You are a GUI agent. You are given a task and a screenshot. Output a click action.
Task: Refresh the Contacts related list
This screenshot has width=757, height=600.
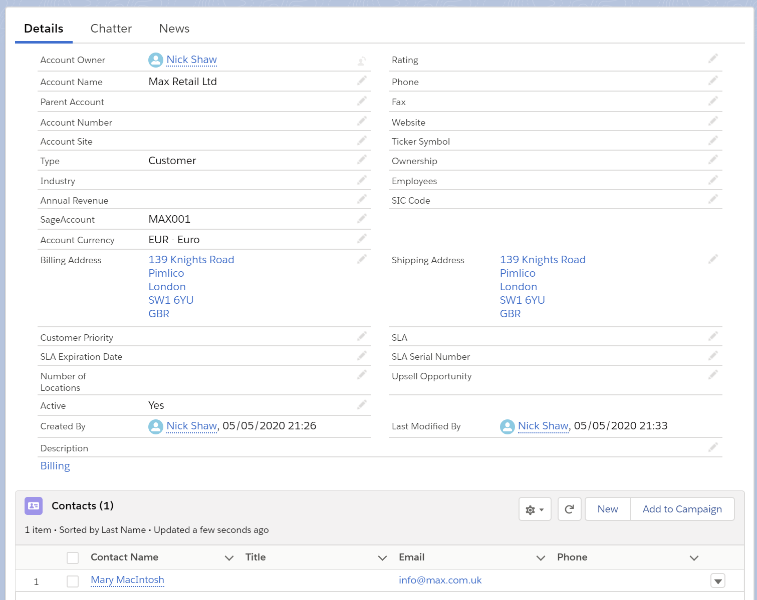click(569, 509)
